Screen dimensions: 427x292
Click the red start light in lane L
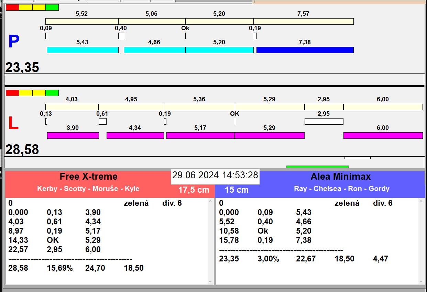tap(12, 93)
